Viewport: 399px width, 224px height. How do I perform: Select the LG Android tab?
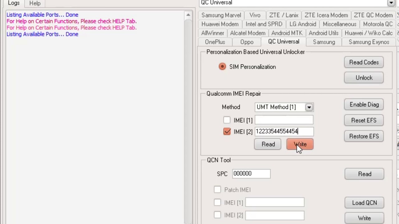(303, 24)
